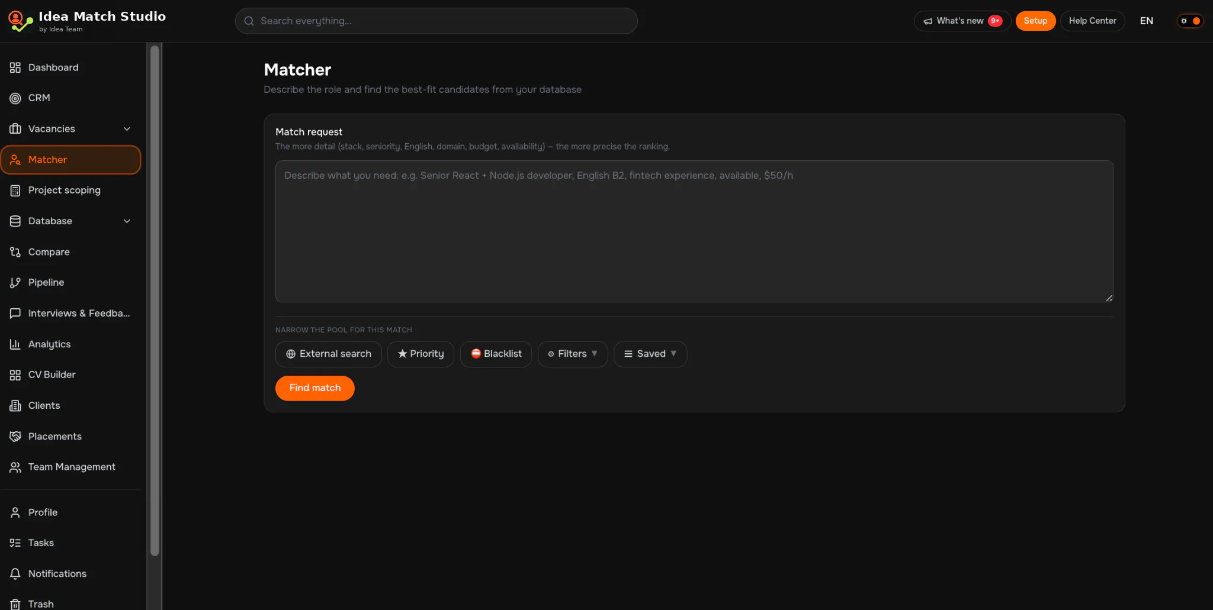This screenshot has height=610, width=1213.
Task: Open the Vacancies sidebar item
Action: (x=70, y=129)
